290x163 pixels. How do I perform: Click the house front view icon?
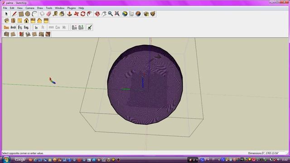(x=26, y=20)
